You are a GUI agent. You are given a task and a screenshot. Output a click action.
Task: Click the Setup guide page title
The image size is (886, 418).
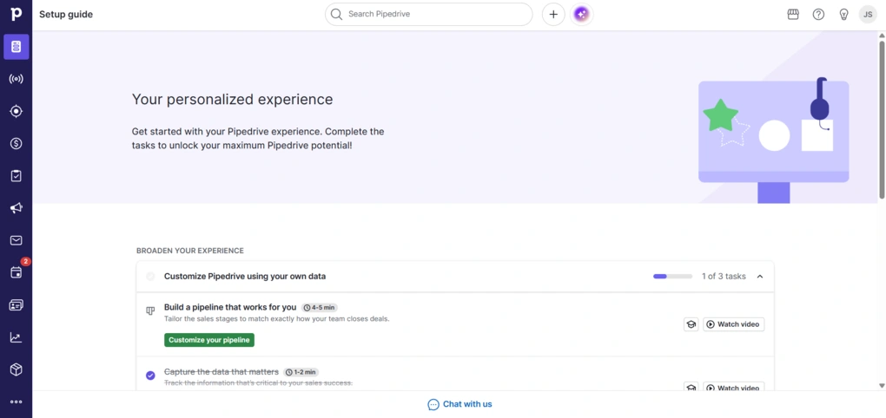pyautogui.click(x=66, y=14)
